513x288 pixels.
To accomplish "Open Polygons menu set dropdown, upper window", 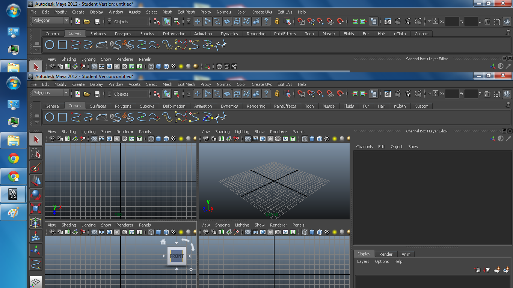I will 50,20.
